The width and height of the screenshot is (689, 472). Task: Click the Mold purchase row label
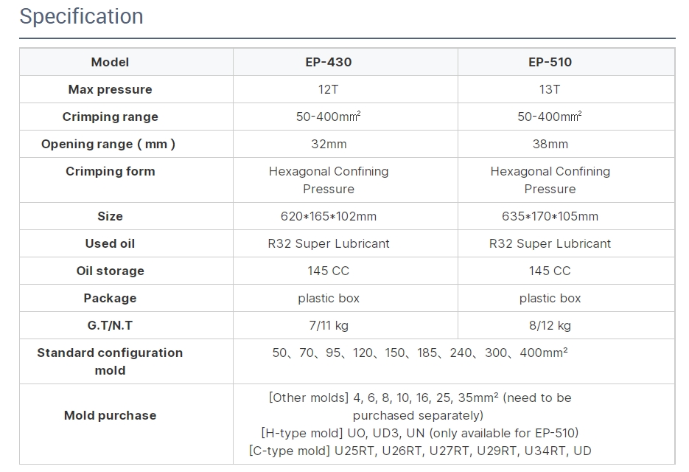click(x=110, y=415)
